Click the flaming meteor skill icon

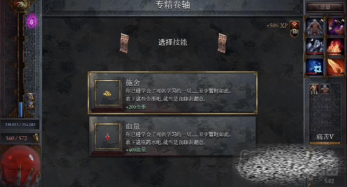point(335,67)
